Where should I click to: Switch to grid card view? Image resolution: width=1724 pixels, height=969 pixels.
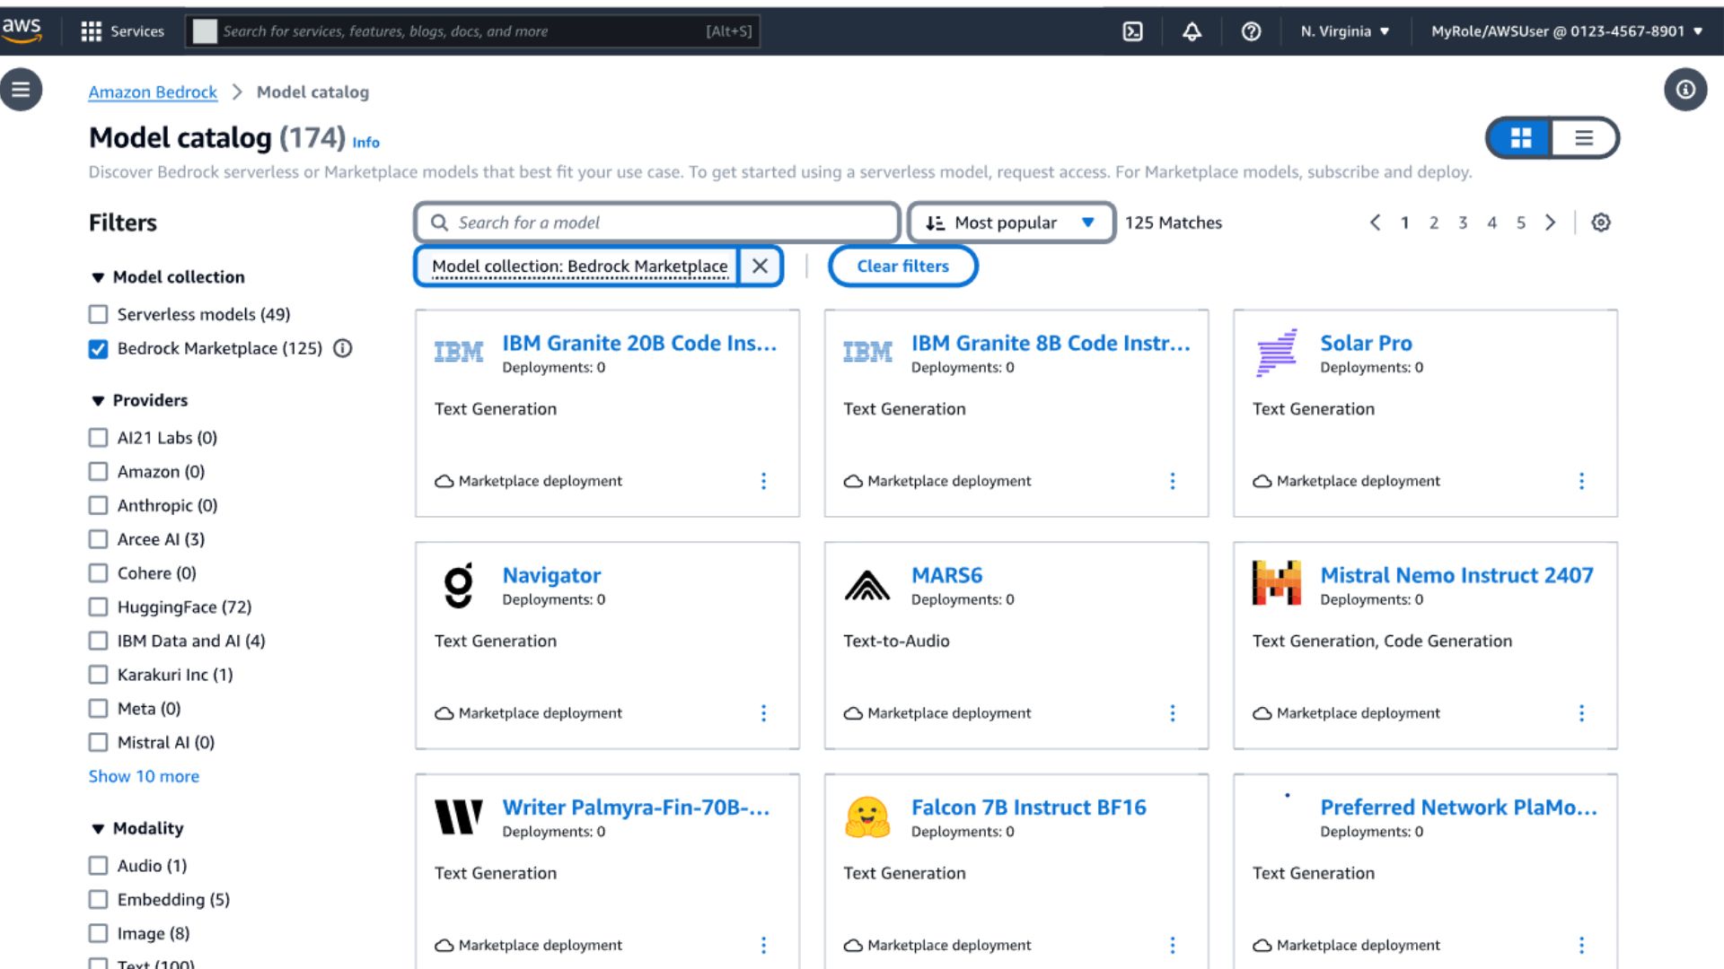[1520, 138]
